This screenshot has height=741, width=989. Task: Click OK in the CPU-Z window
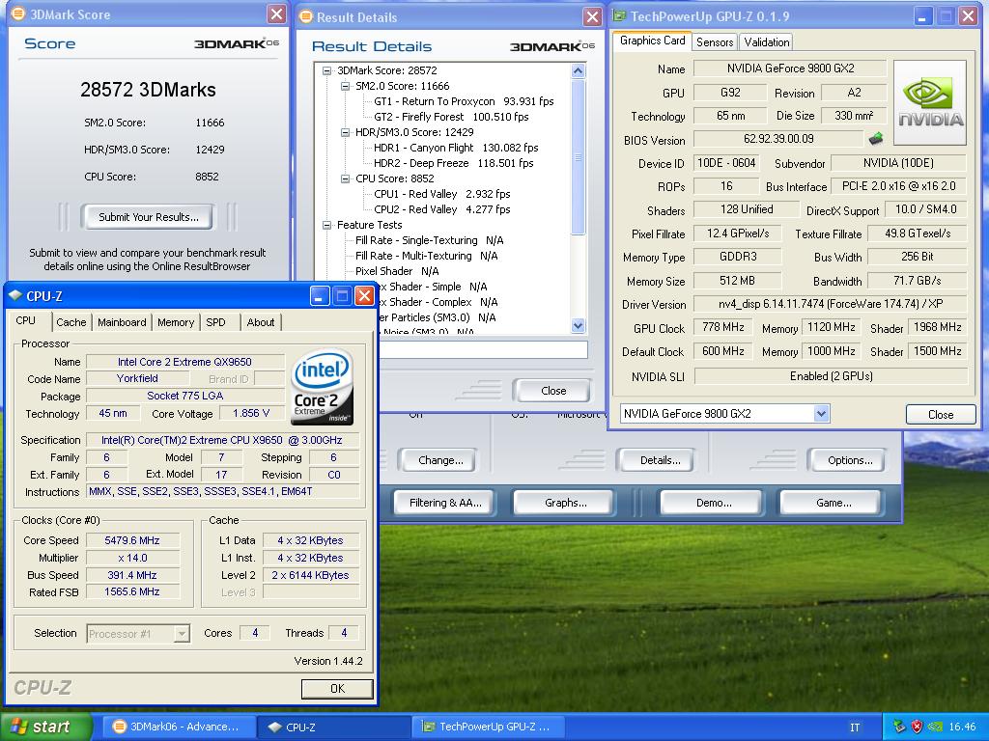click(337, 689)
